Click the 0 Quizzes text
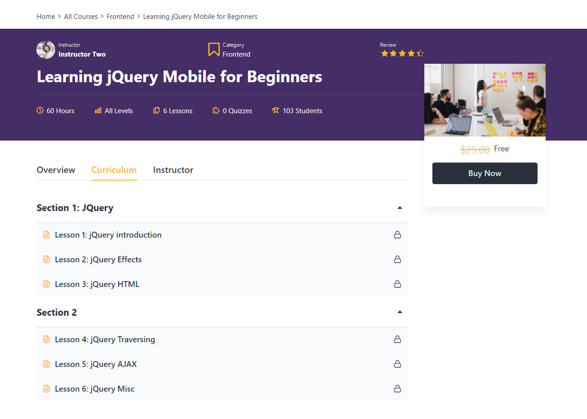This screenshot has height=419, width=587. [237, 111]
